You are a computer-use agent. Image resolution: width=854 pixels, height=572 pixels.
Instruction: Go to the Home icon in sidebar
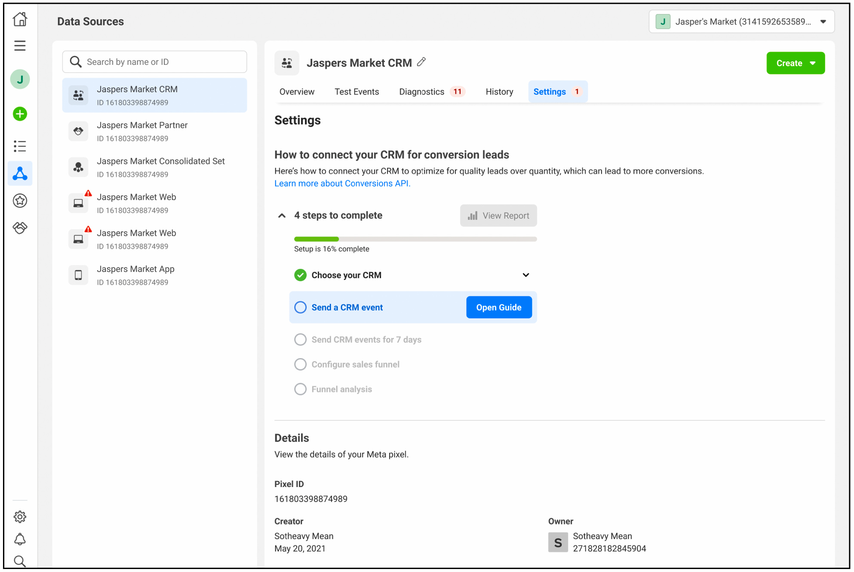pyautogui.click(x=20, y=19)
